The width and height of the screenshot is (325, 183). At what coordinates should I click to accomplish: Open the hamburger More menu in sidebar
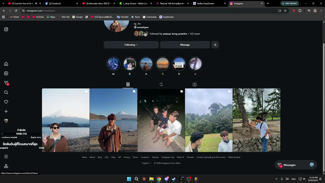click(x=6, y=157)
